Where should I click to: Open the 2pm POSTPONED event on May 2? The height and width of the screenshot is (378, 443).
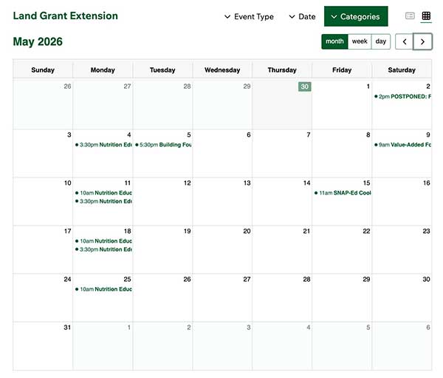tap(403, 97)
